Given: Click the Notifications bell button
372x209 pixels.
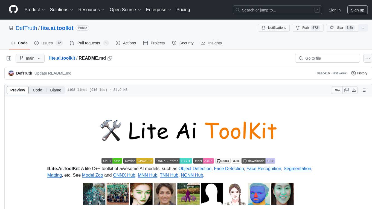Looking at the screenshot, I should (274, 28).
